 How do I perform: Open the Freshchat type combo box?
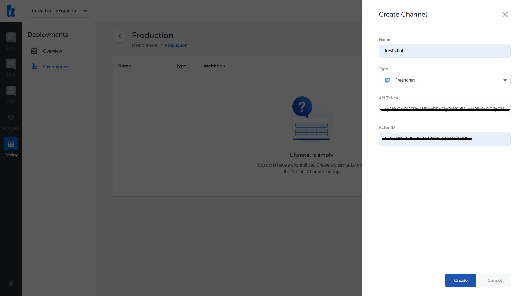[x=444, y=80]
